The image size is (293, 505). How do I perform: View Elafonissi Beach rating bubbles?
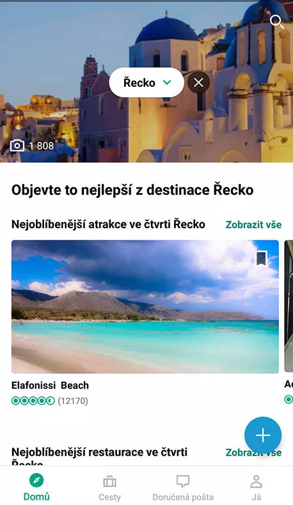(x=33, y=401)
